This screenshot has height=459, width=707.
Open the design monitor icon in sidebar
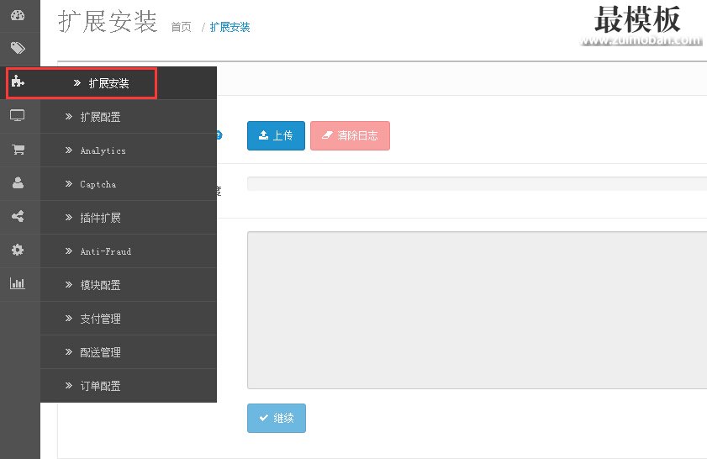pos(18,116)
